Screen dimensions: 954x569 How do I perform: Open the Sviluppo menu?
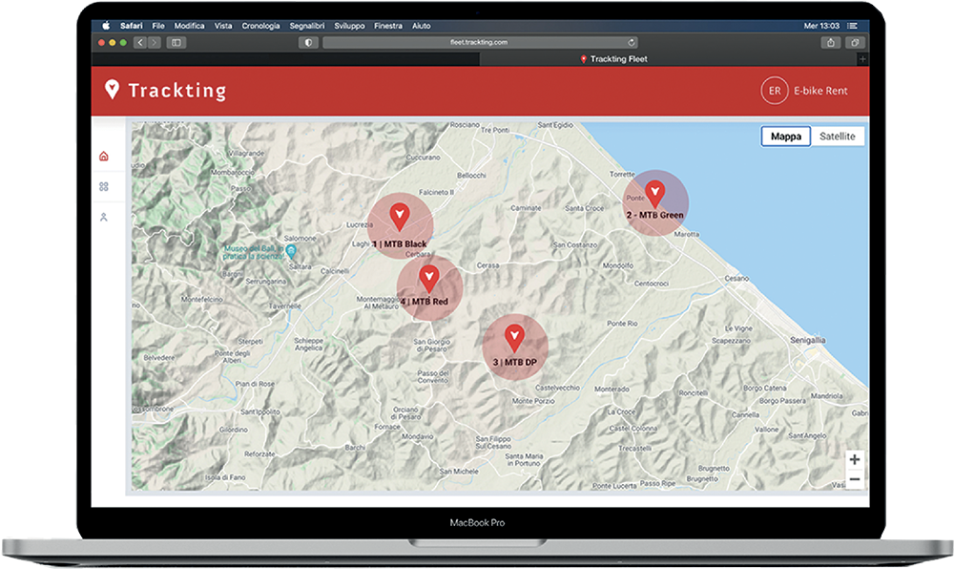[x=349, y=26]
